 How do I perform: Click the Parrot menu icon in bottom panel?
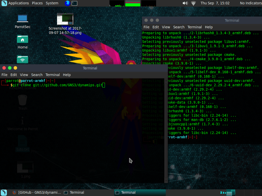[x=4, y=192]
